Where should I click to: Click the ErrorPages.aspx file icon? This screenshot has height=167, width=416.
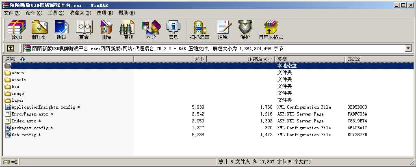click(8, 114)
